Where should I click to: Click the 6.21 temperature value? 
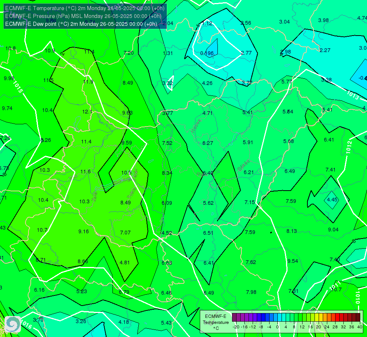click(249, 172)
